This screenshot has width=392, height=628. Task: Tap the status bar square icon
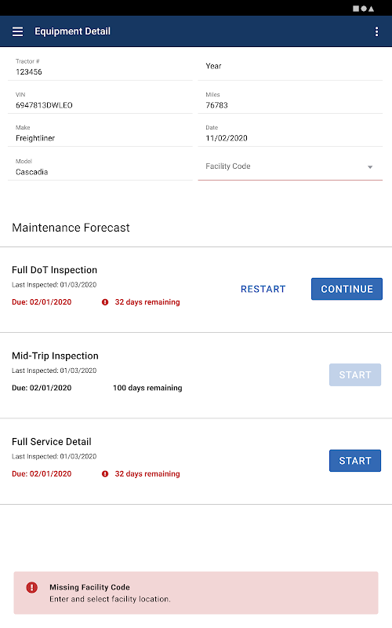point(356,9)
